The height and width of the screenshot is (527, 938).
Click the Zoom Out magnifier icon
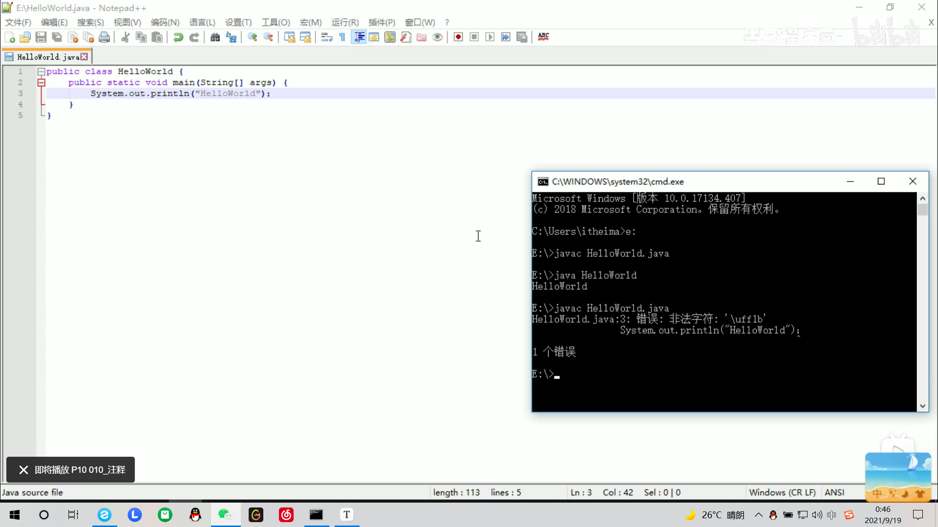click(x=268, y=37)
